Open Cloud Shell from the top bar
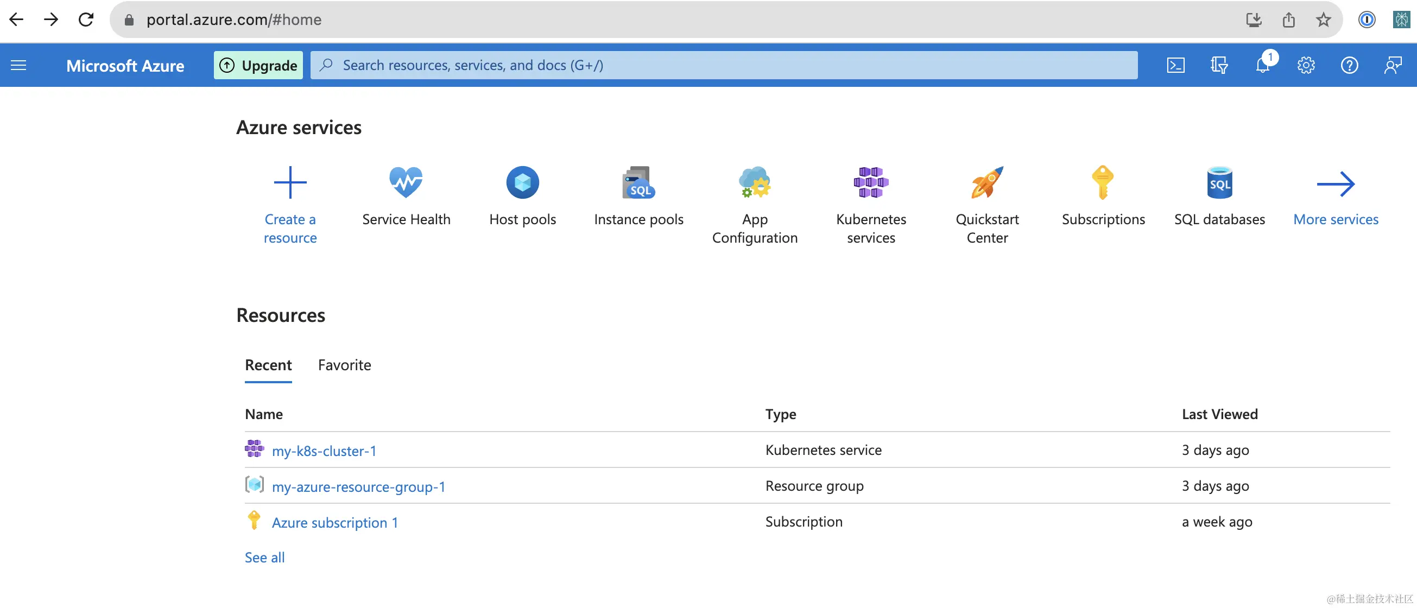The height and width of the screenshot is (608, 1417). tap(1175, 66)
